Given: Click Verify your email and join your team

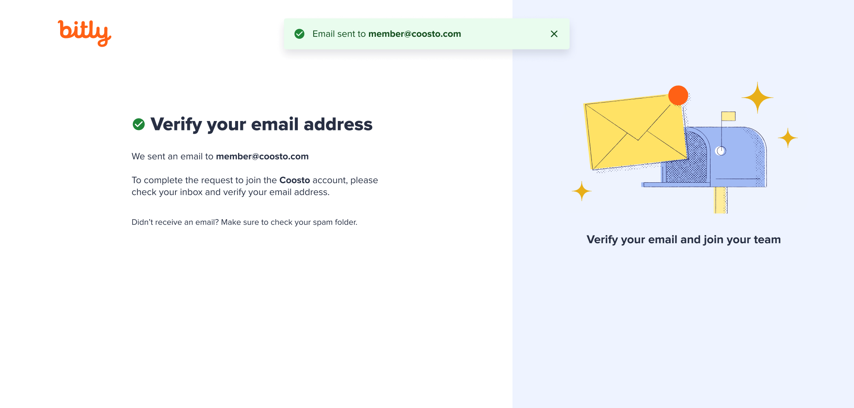Looking at the screenshot, I should (x=683, y=240).
